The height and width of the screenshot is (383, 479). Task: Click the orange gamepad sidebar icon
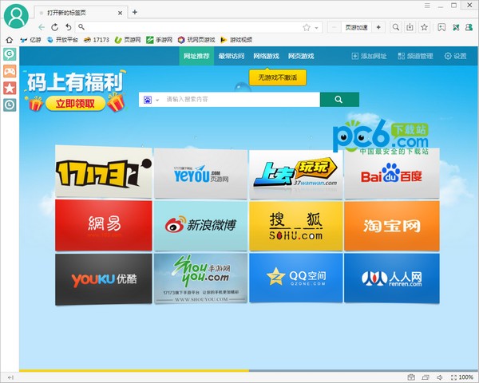[x=10, y=72]
